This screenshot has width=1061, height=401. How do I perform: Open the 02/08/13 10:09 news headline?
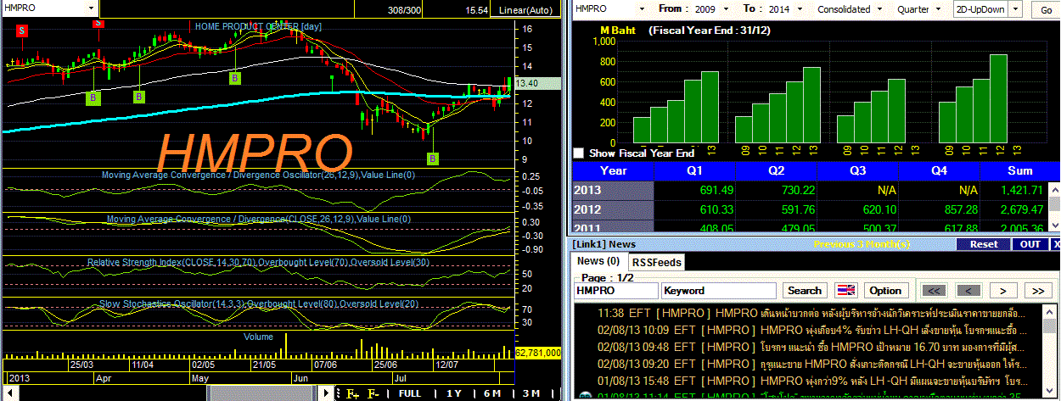pyautogui.click(x=810, y=331)
